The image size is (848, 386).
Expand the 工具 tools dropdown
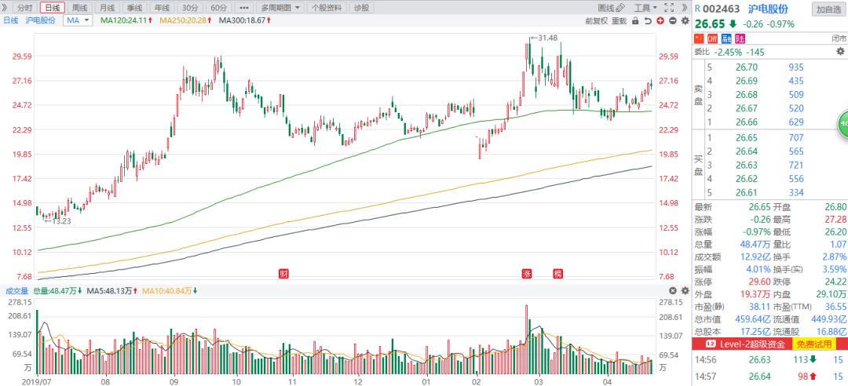tap(644, 7)
